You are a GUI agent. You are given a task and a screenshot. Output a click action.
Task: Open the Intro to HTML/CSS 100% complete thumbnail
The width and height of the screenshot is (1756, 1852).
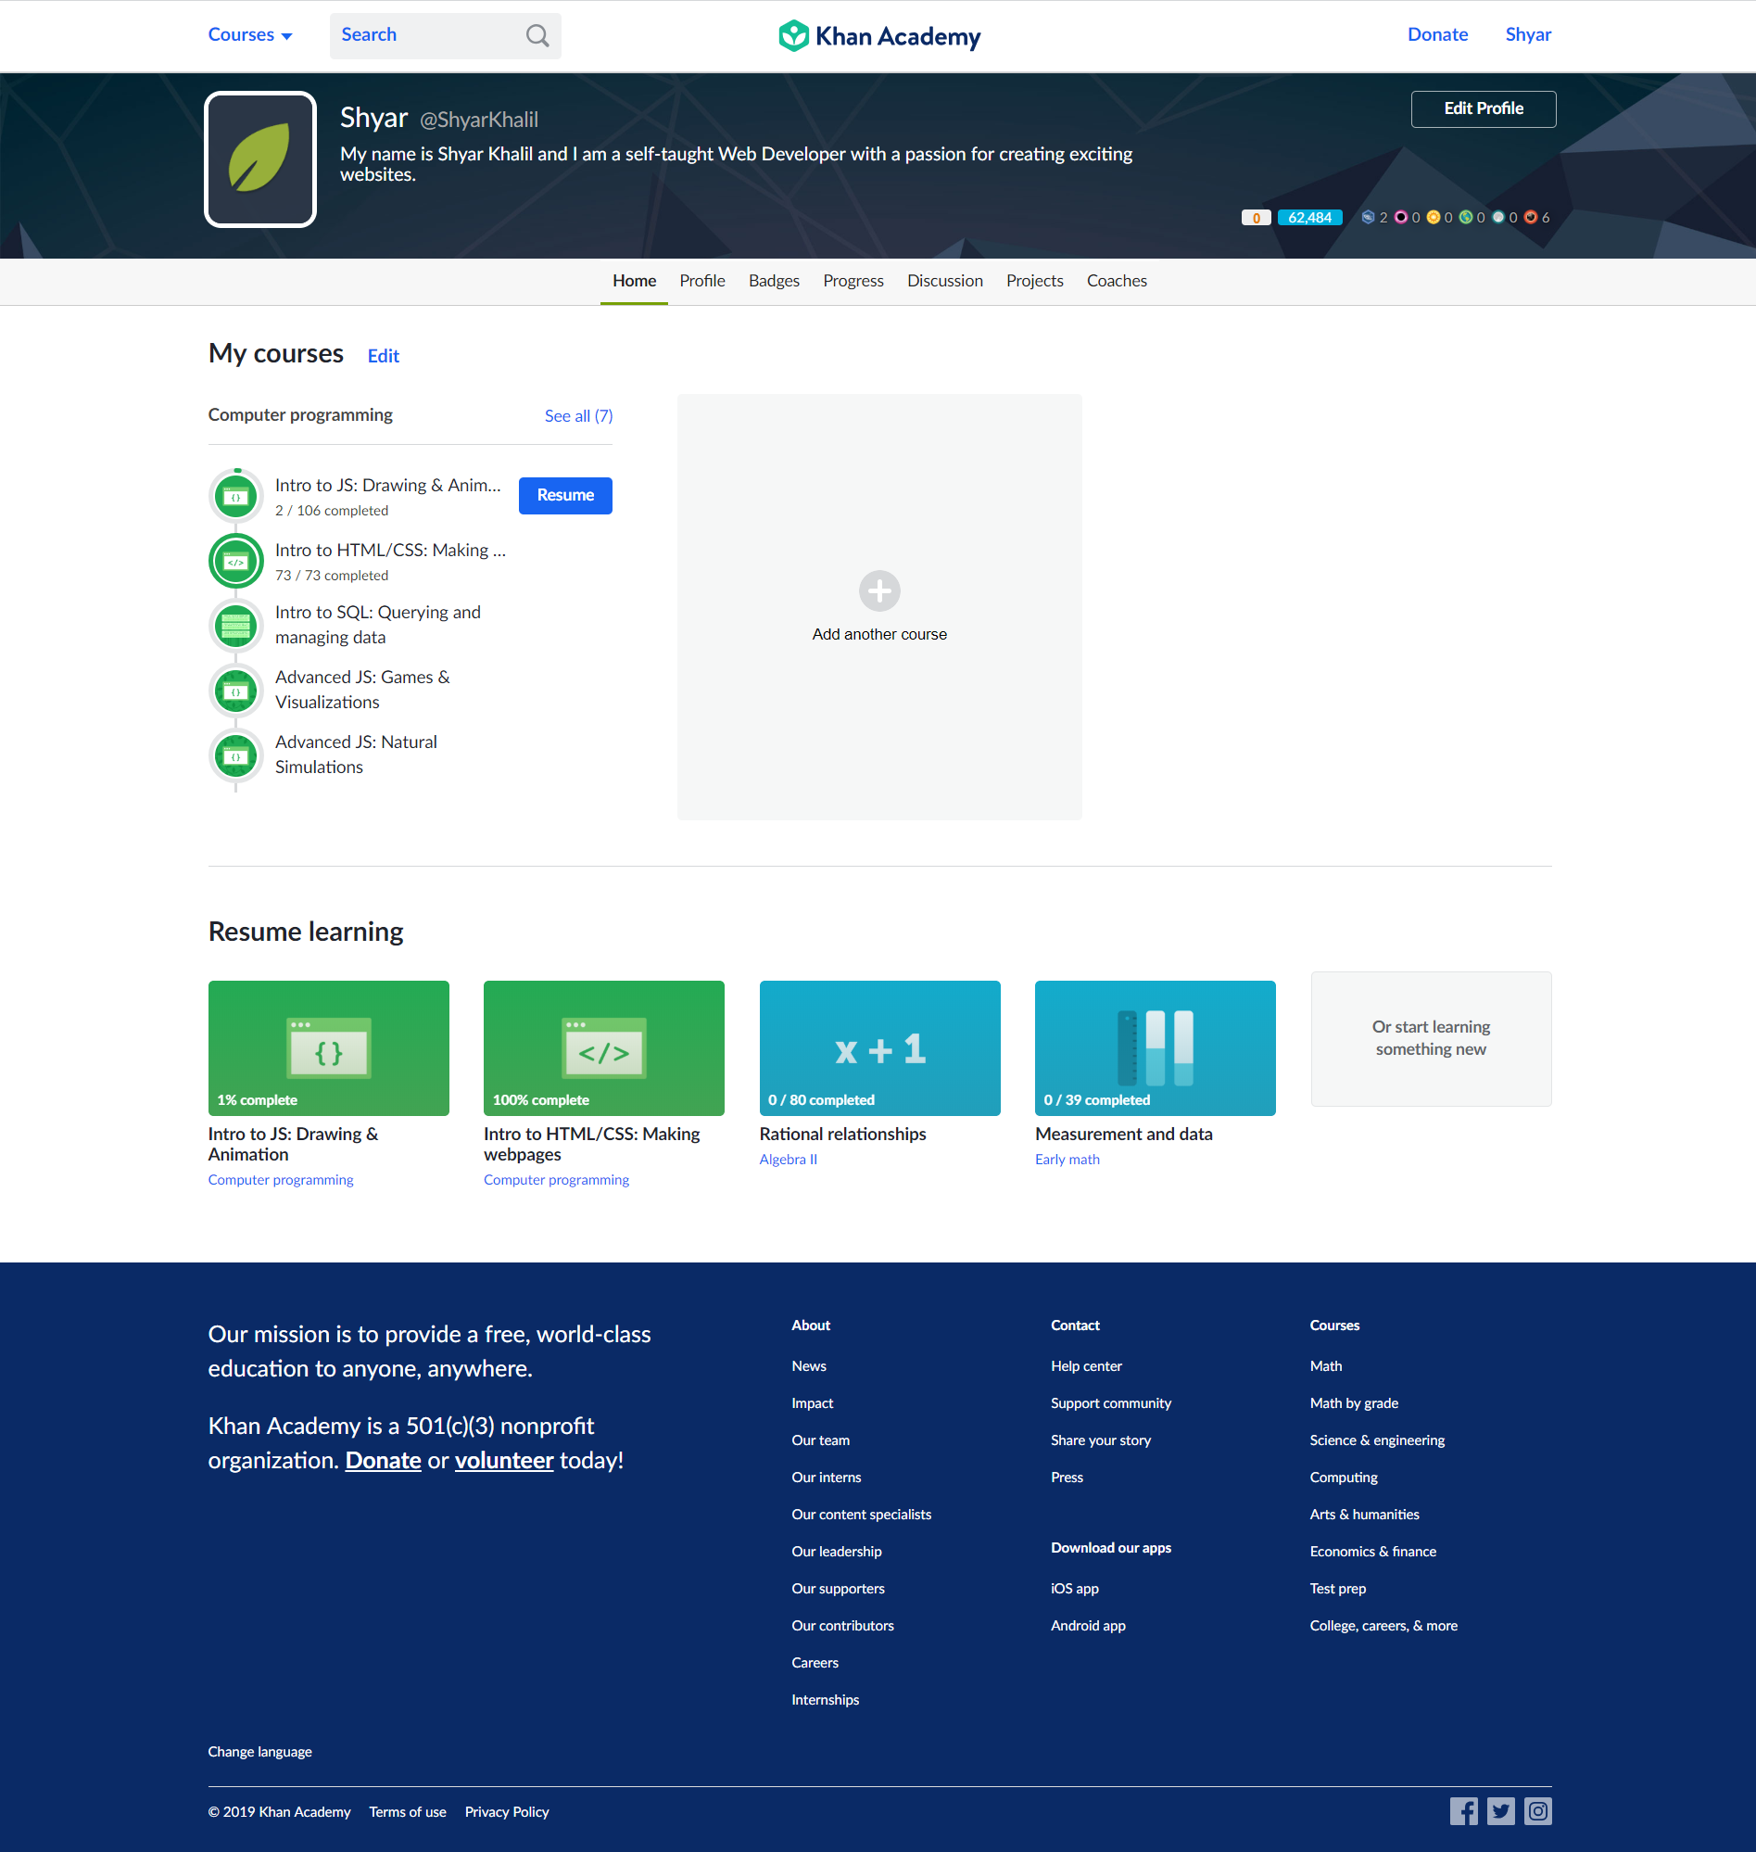(604, 1047)
